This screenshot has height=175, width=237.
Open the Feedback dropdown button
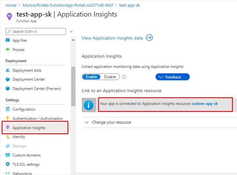173,77
